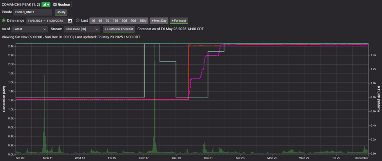382x161 pixels.
Task: Click the Pnode CPSES_UNIT1 field
Action: 32,12
